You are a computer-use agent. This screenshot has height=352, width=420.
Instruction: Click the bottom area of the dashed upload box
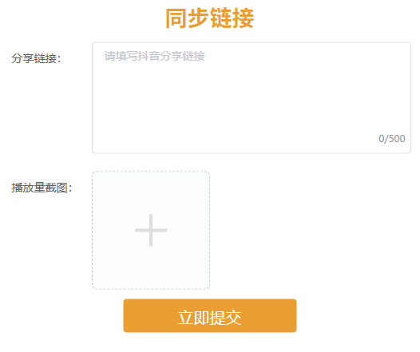pos(151,275)
